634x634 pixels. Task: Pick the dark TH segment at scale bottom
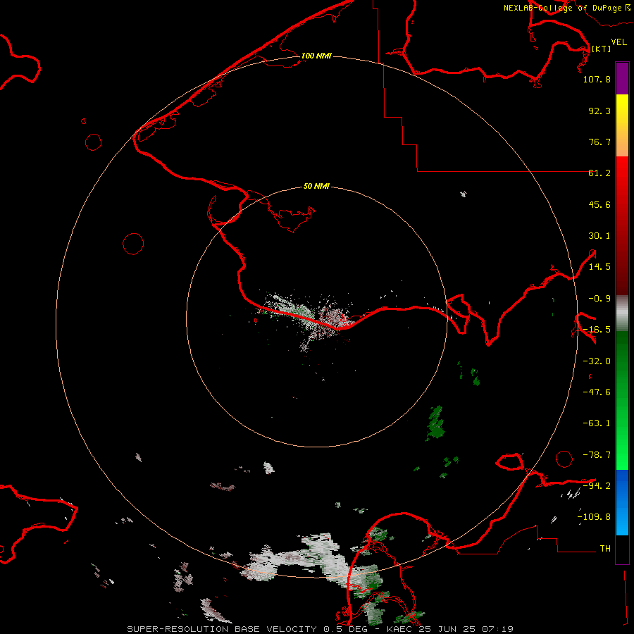click(x=622, y=549)
